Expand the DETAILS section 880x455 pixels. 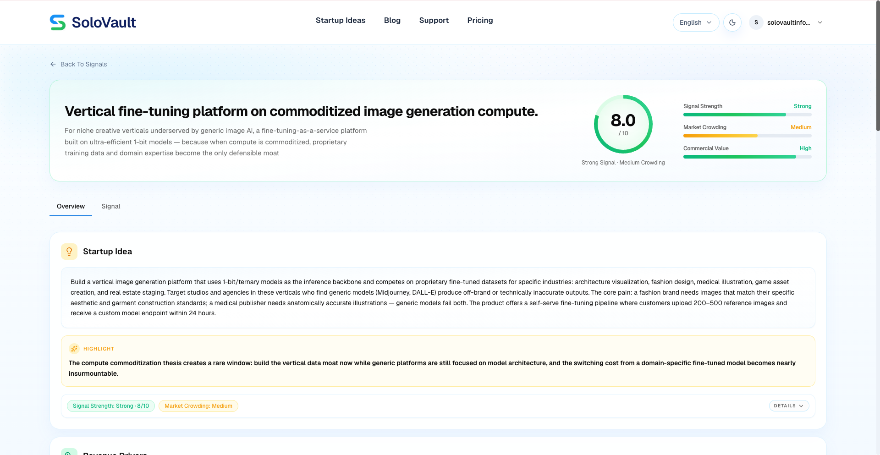pyautogui.click(x=789, y=406)
